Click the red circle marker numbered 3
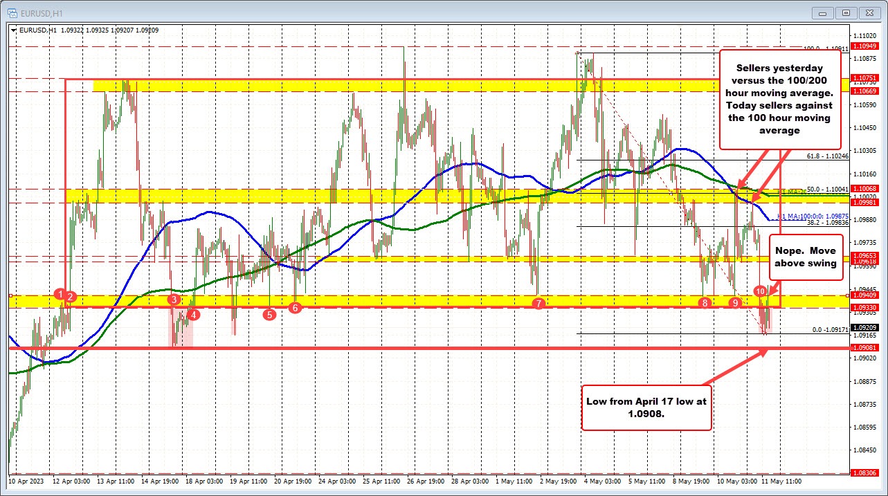The height and width of the screenshot is (496, 888). pyautogui.click(x=174, y=299)
